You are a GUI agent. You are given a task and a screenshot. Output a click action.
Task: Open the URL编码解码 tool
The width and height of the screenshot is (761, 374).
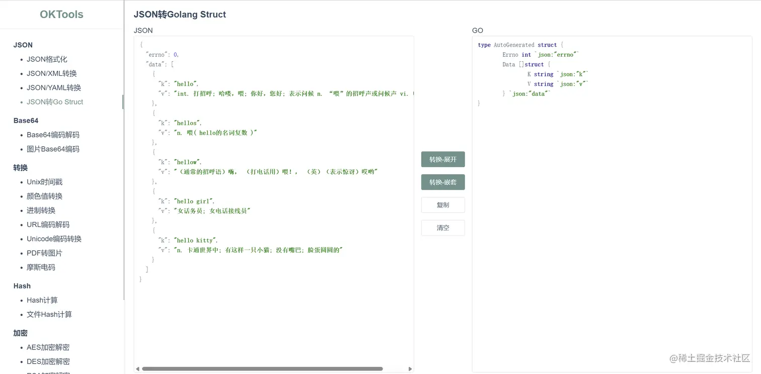(48, 224)
